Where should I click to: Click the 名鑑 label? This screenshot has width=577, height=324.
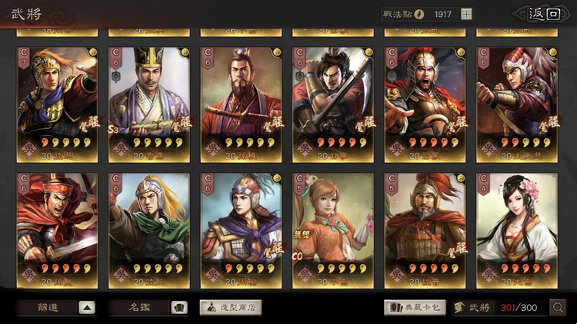[x=140, y=307]
